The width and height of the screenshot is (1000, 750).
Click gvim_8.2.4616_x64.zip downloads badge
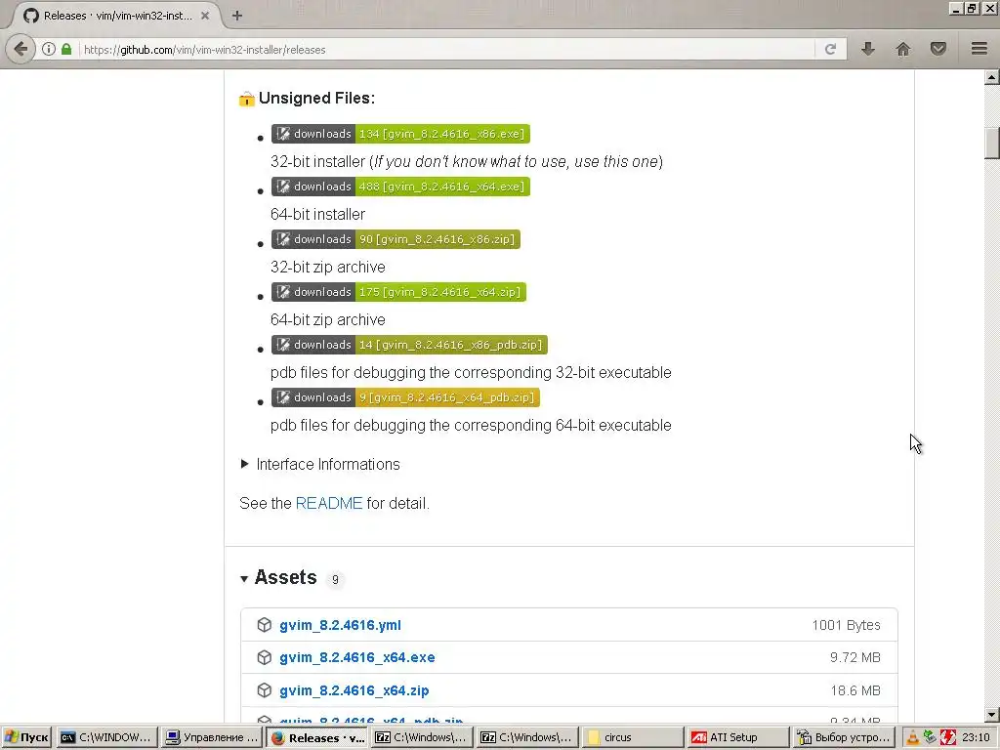coord(398,292)
